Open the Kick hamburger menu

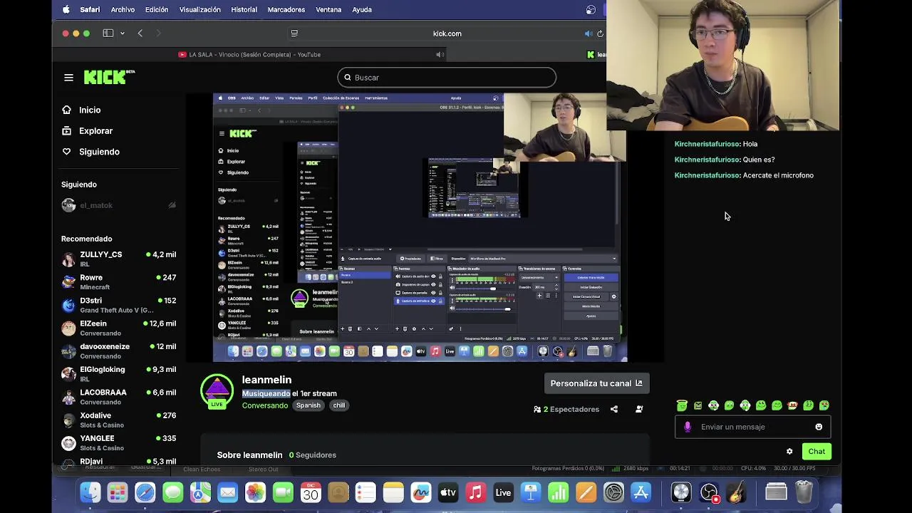click(68, 78)
